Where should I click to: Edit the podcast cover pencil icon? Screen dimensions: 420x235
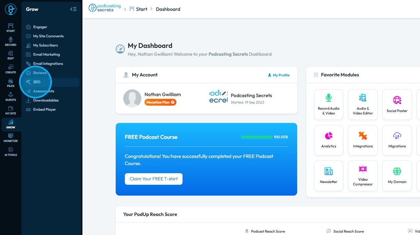(224, 93)
